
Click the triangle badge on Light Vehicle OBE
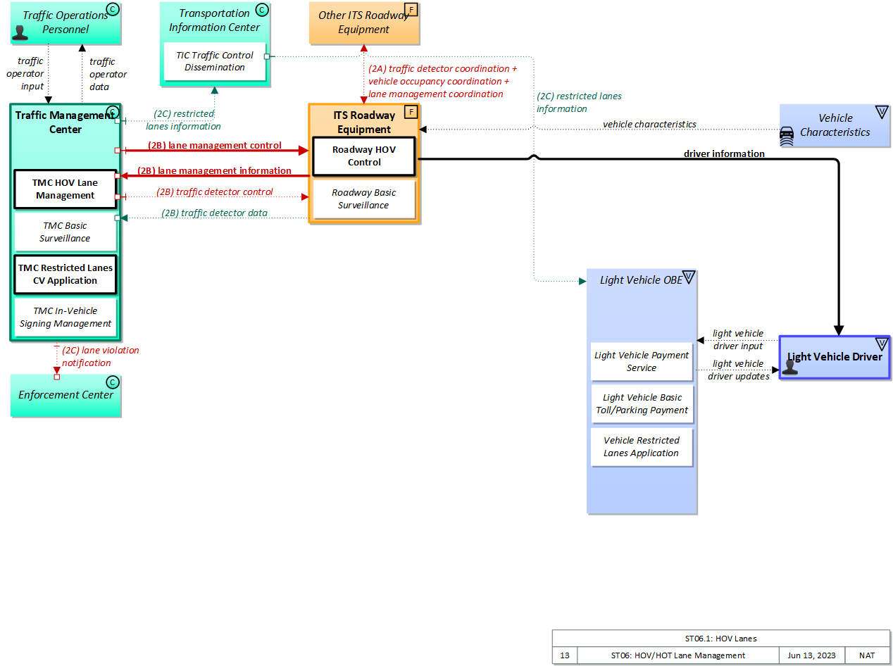tap(688, 277)
